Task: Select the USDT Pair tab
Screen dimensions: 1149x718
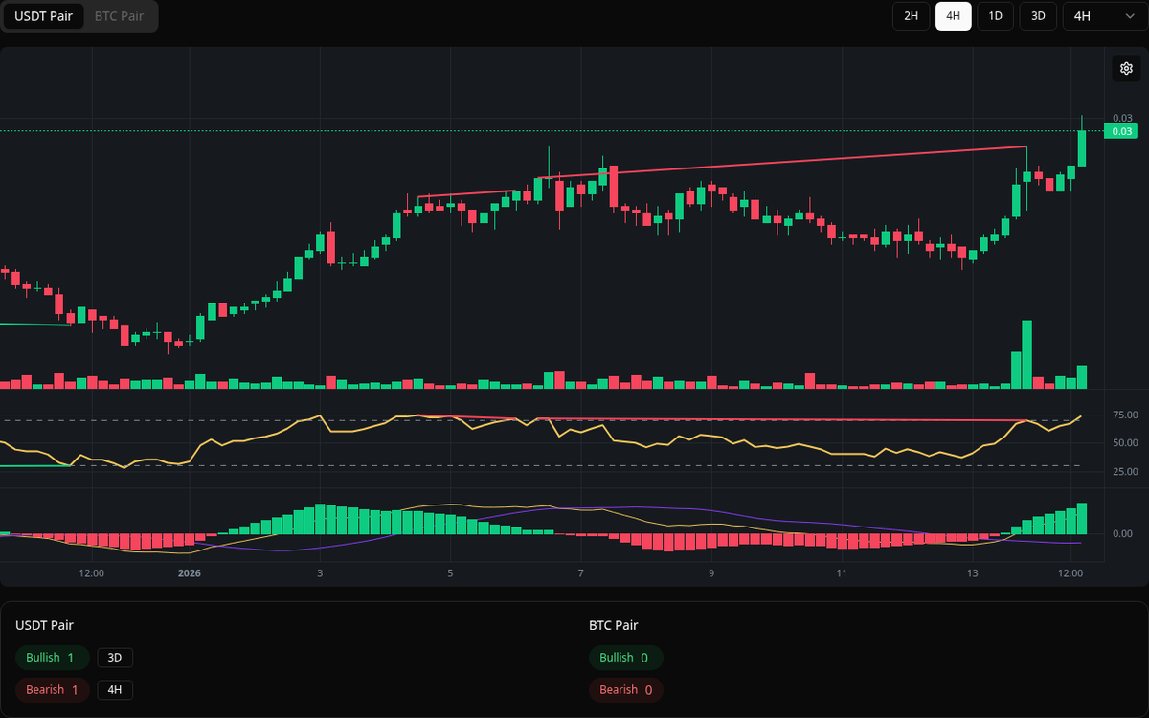Action: (43, 16)
